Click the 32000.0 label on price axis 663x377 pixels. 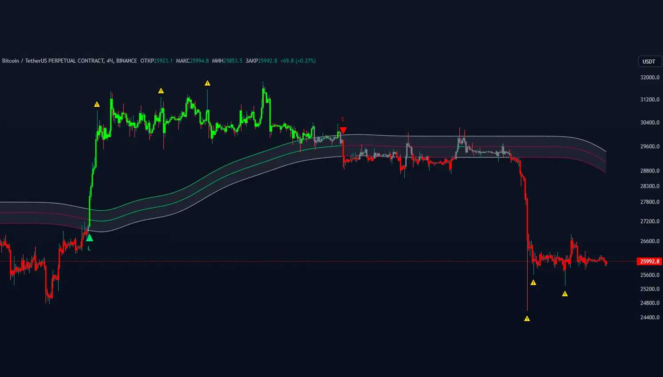[649, 78]
